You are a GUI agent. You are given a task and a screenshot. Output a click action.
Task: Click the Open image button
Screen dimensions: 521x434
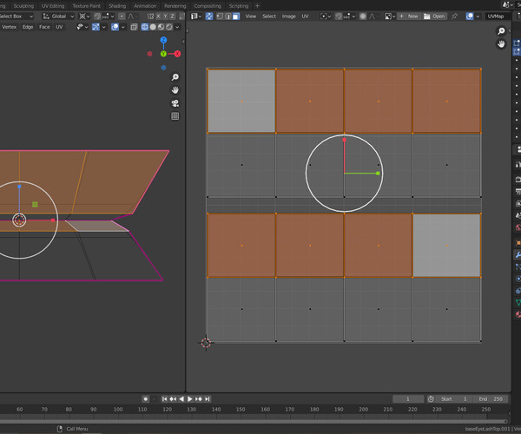tap(435, 16)
